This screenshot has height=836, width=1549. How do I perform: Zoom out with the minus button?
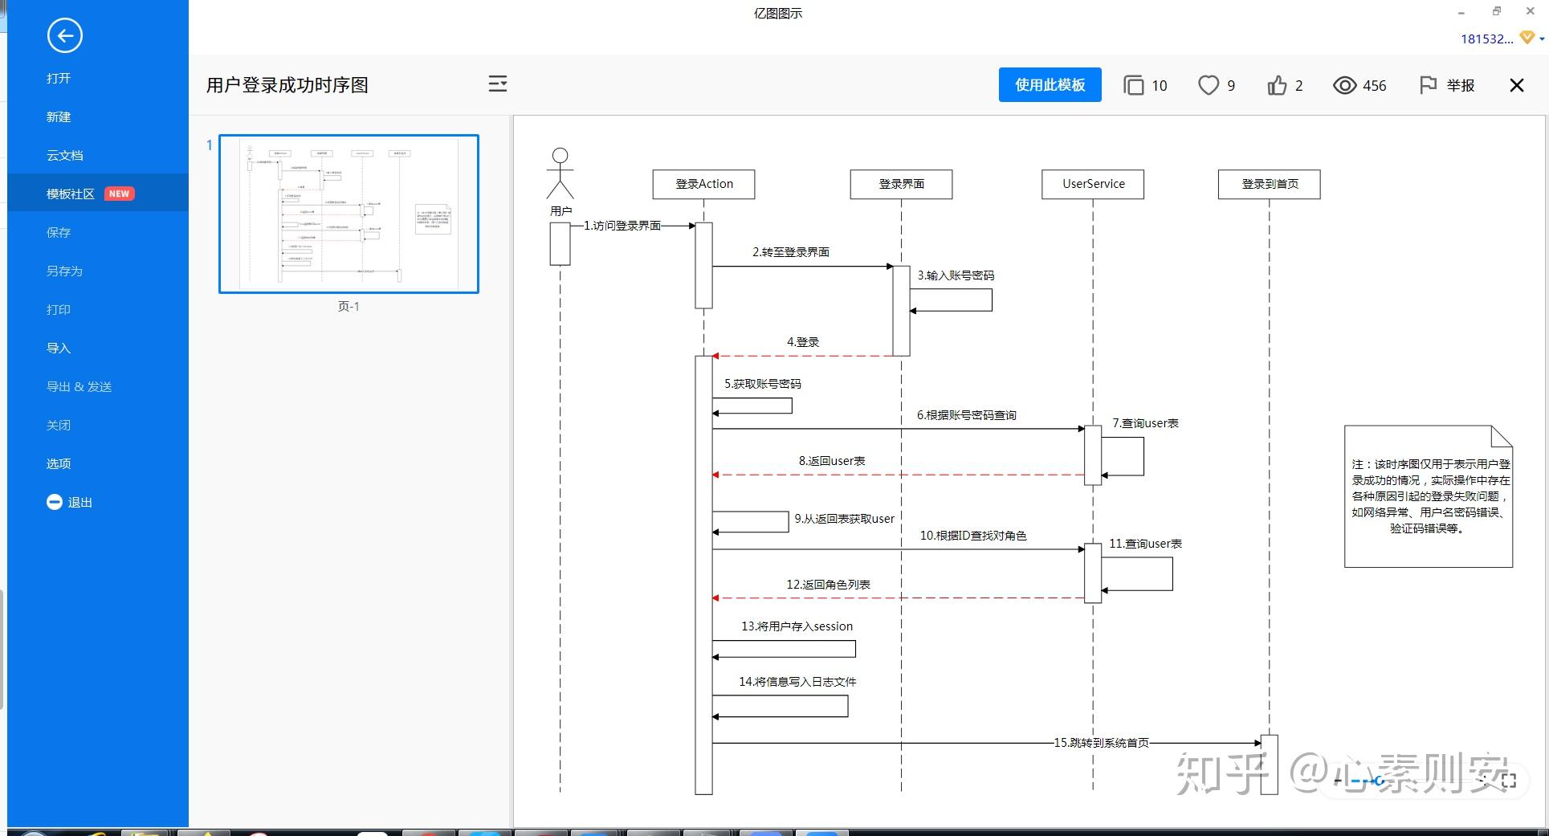[x=1338, y=781]
